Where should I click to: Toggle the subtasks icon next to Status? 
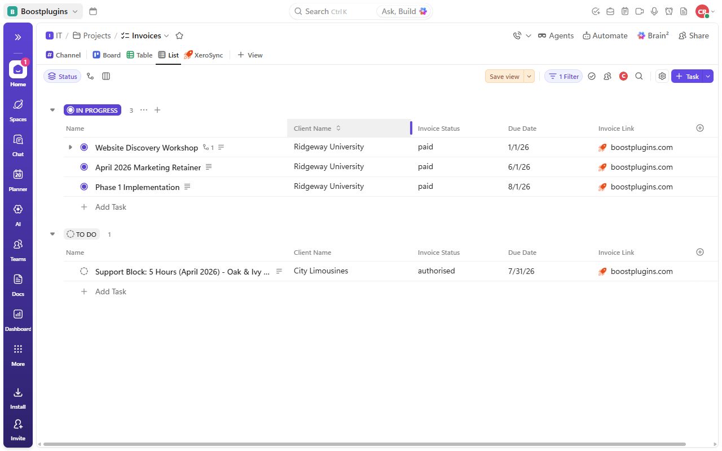point(90,76)
